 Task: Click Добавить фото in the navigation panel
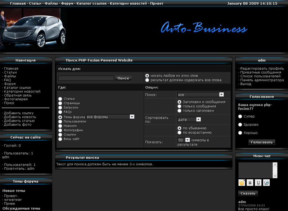click(x=18, y=125)
